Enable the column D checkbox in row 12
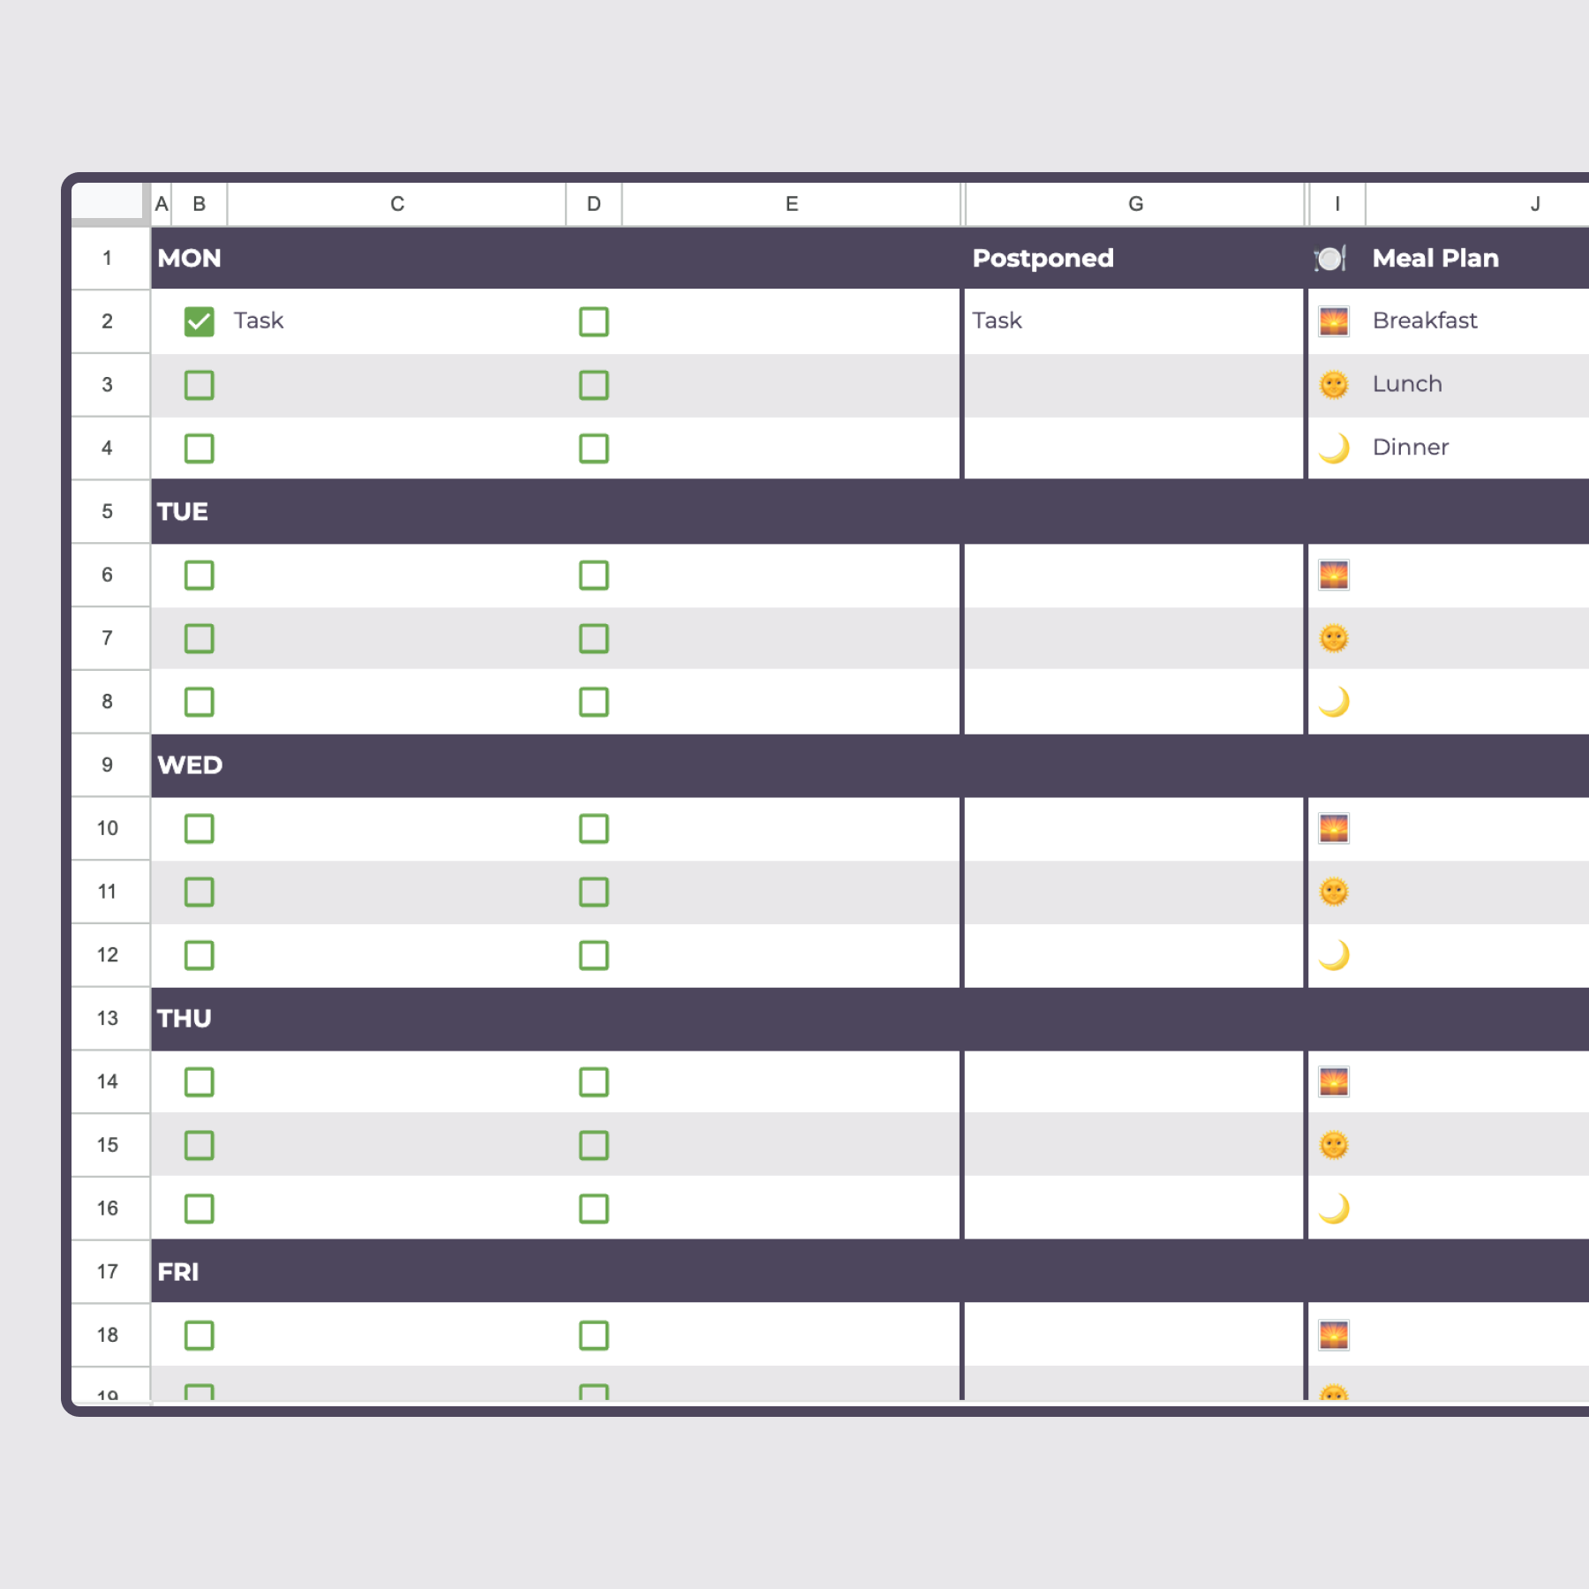 [x=594, y=955]
